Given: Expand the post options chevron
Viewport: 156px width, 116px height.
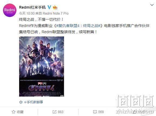Looking at the screenshot, I should click(152, 5).
